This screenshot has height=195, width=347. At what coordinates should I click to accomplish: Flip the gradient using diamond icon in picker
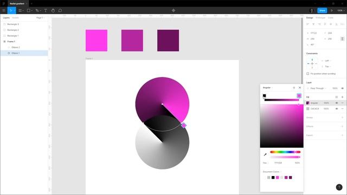[294, 88]
